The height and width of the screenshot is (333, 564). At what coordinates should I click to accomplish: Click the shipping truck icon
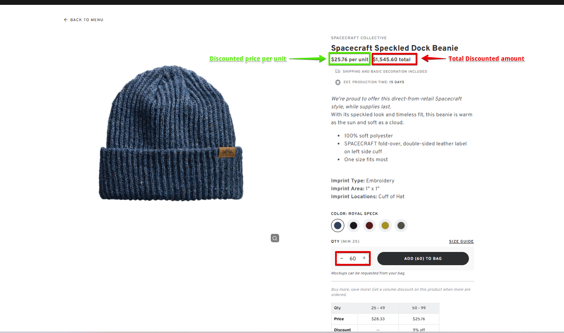coord(338,71)
